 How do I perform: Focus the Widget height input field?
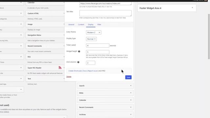tap(98, 52)
